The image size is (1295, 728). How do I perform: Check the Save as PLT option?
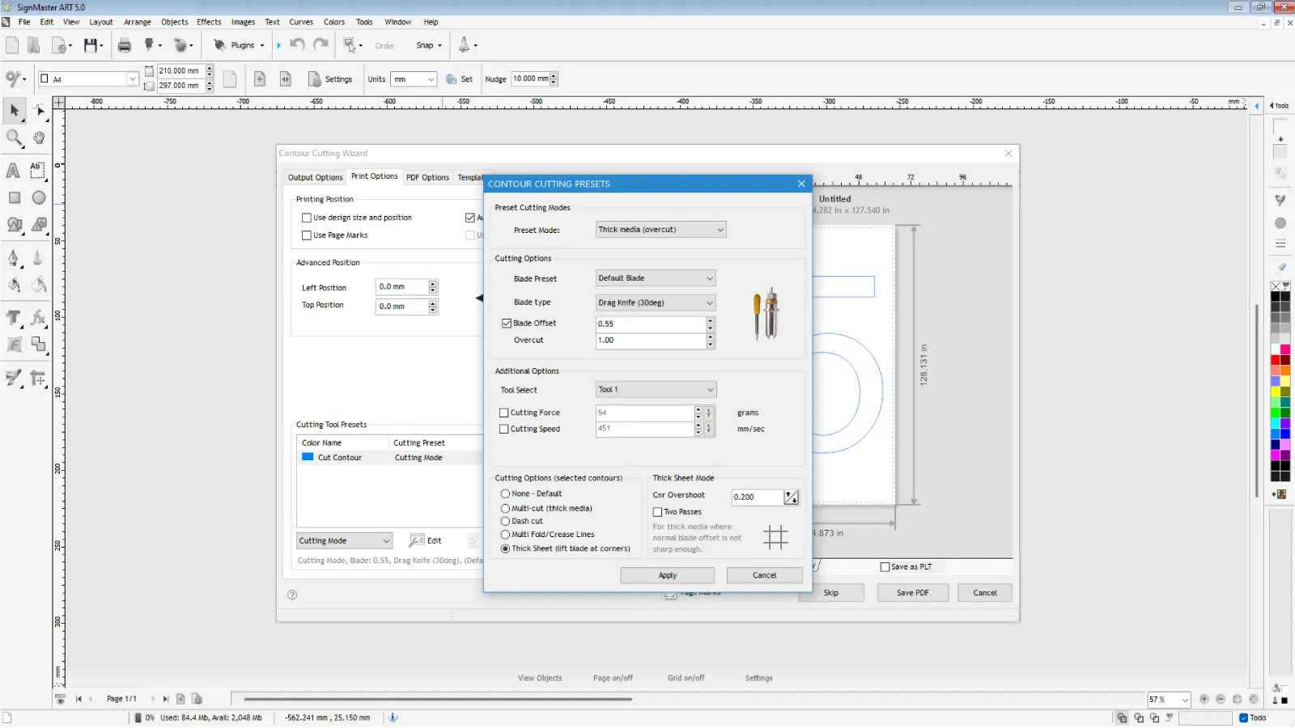click(885, 567)
